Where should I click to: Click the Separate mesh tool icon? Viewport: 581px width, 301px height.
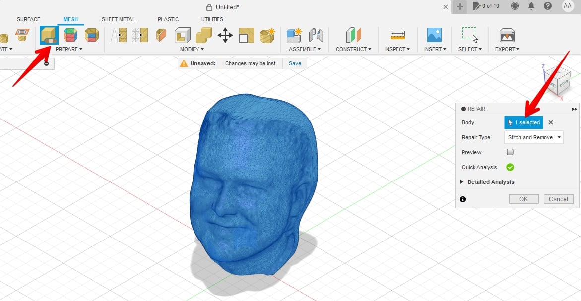click(247, 35)
